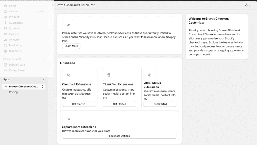The width and height of the screenshot is (257, 145).
Task: Click the Order Status Extensions icon
Action: tap(150, 75)
